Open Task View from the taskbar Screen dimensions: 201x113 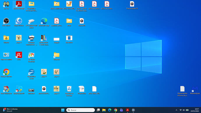(98, 110)
